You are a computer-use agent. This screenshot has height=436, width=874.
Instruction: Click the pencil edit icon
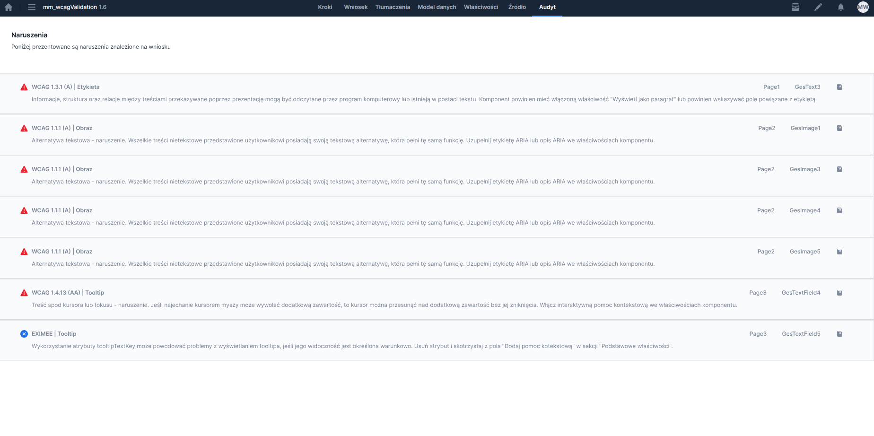click(x=818, y=7)
